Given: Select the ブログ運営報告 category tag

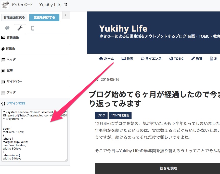Looking at the screenshot, I should coord(120,115).
